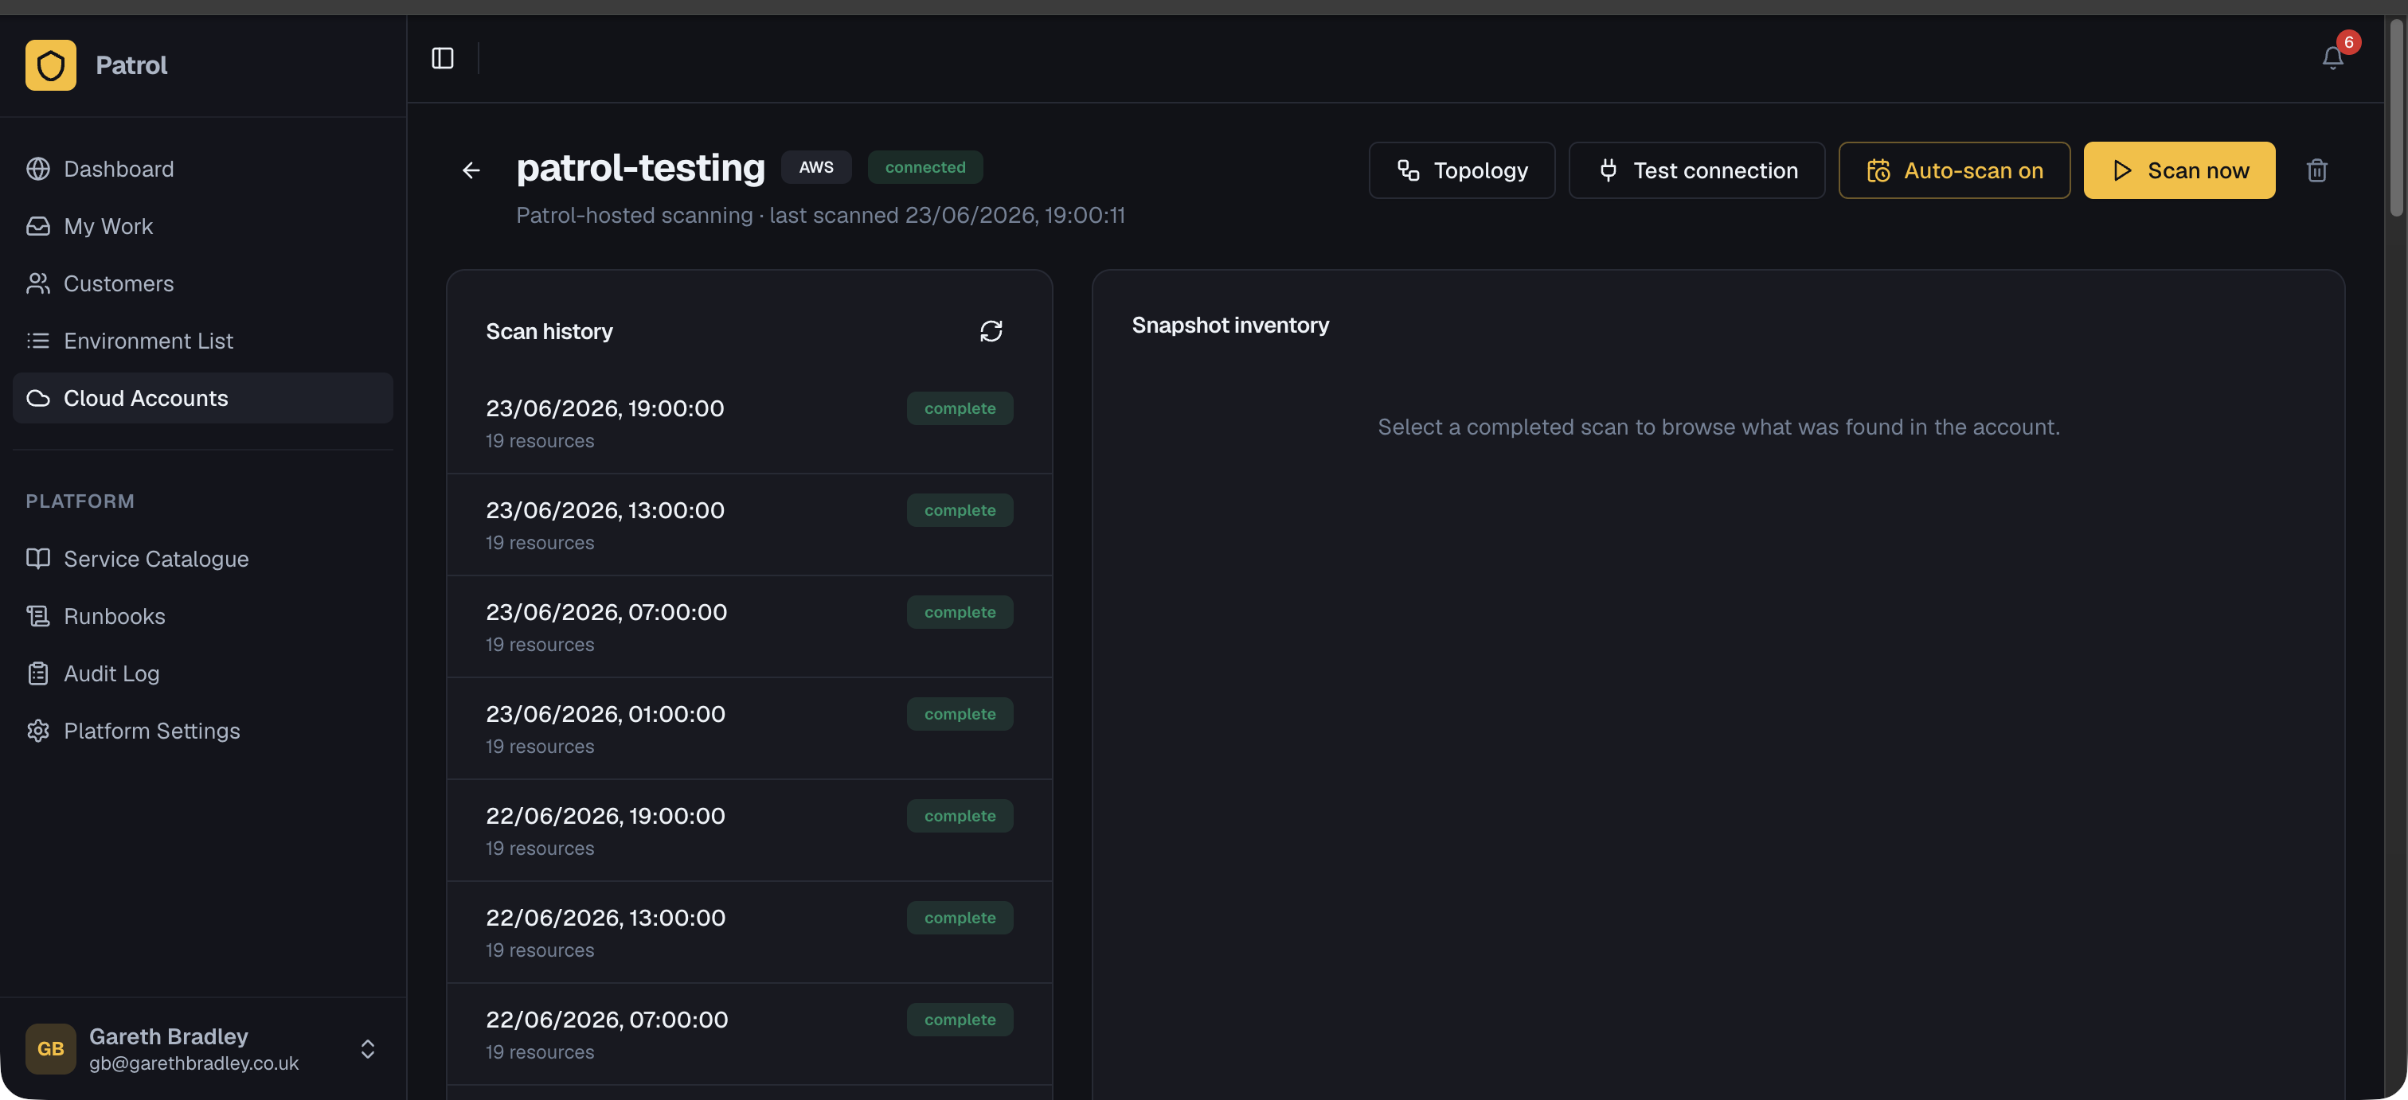Open My Work page
The image size is (2408, 1100).
[x=203, y=226]
